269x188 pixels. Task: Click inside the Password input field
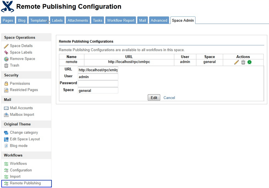[98, 83]
